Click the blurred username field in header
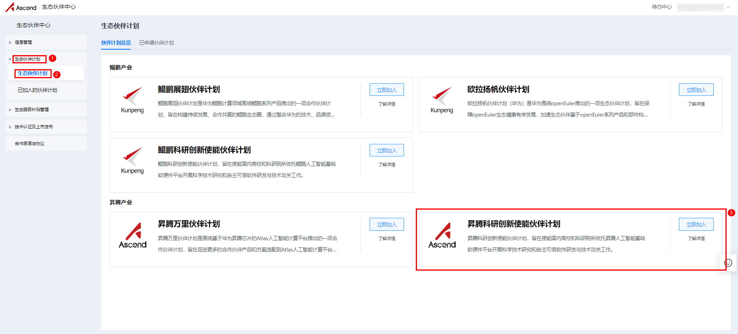The width and height of the screenshot is (738, 334). click(700, 7)
